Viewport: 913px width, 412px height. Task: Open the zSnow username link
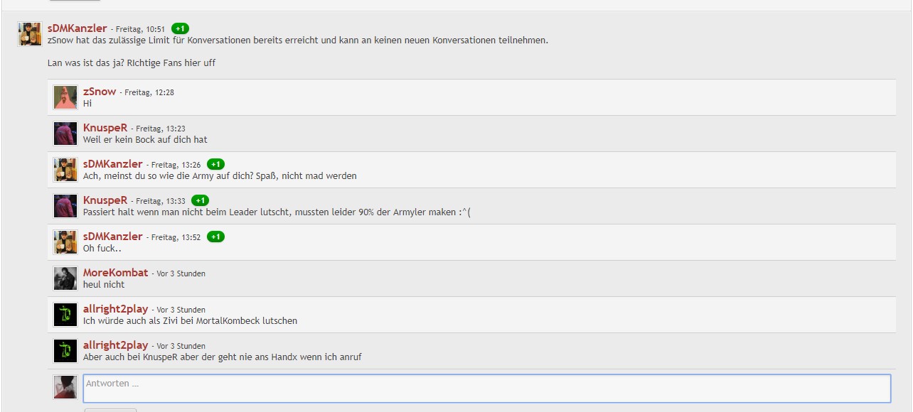click(100, 92)
